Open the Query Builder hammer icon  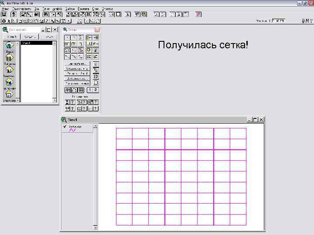click(59, 14)
